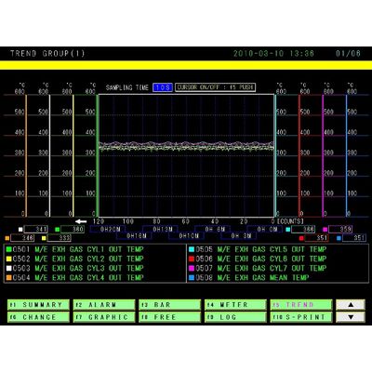Select orange swatch for 0504 CYL4 OUT TEMP
The image size is (372, 372).
tap(9, 277)
